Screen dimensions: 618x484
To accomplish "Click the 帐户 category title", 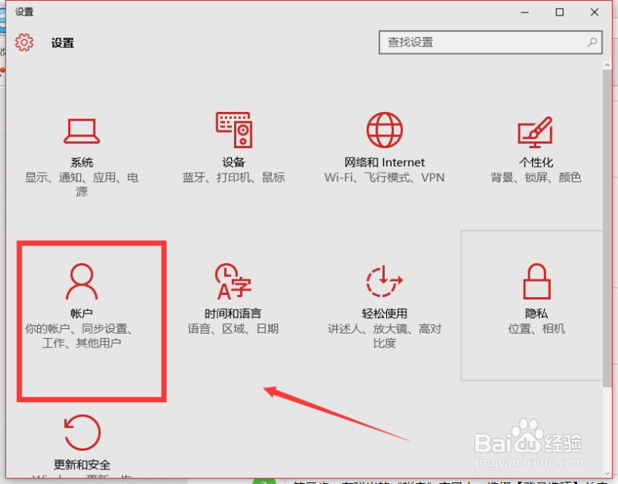I will 82,313.
